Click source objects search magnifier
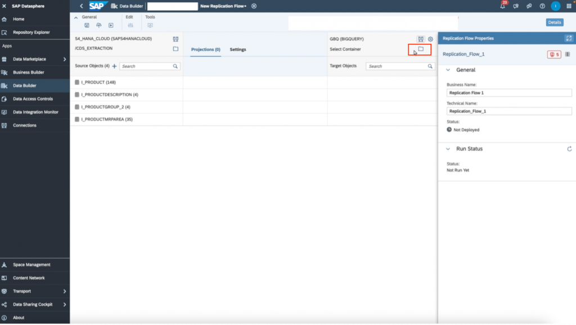576x325 pixels. click(x=175, y=66)
